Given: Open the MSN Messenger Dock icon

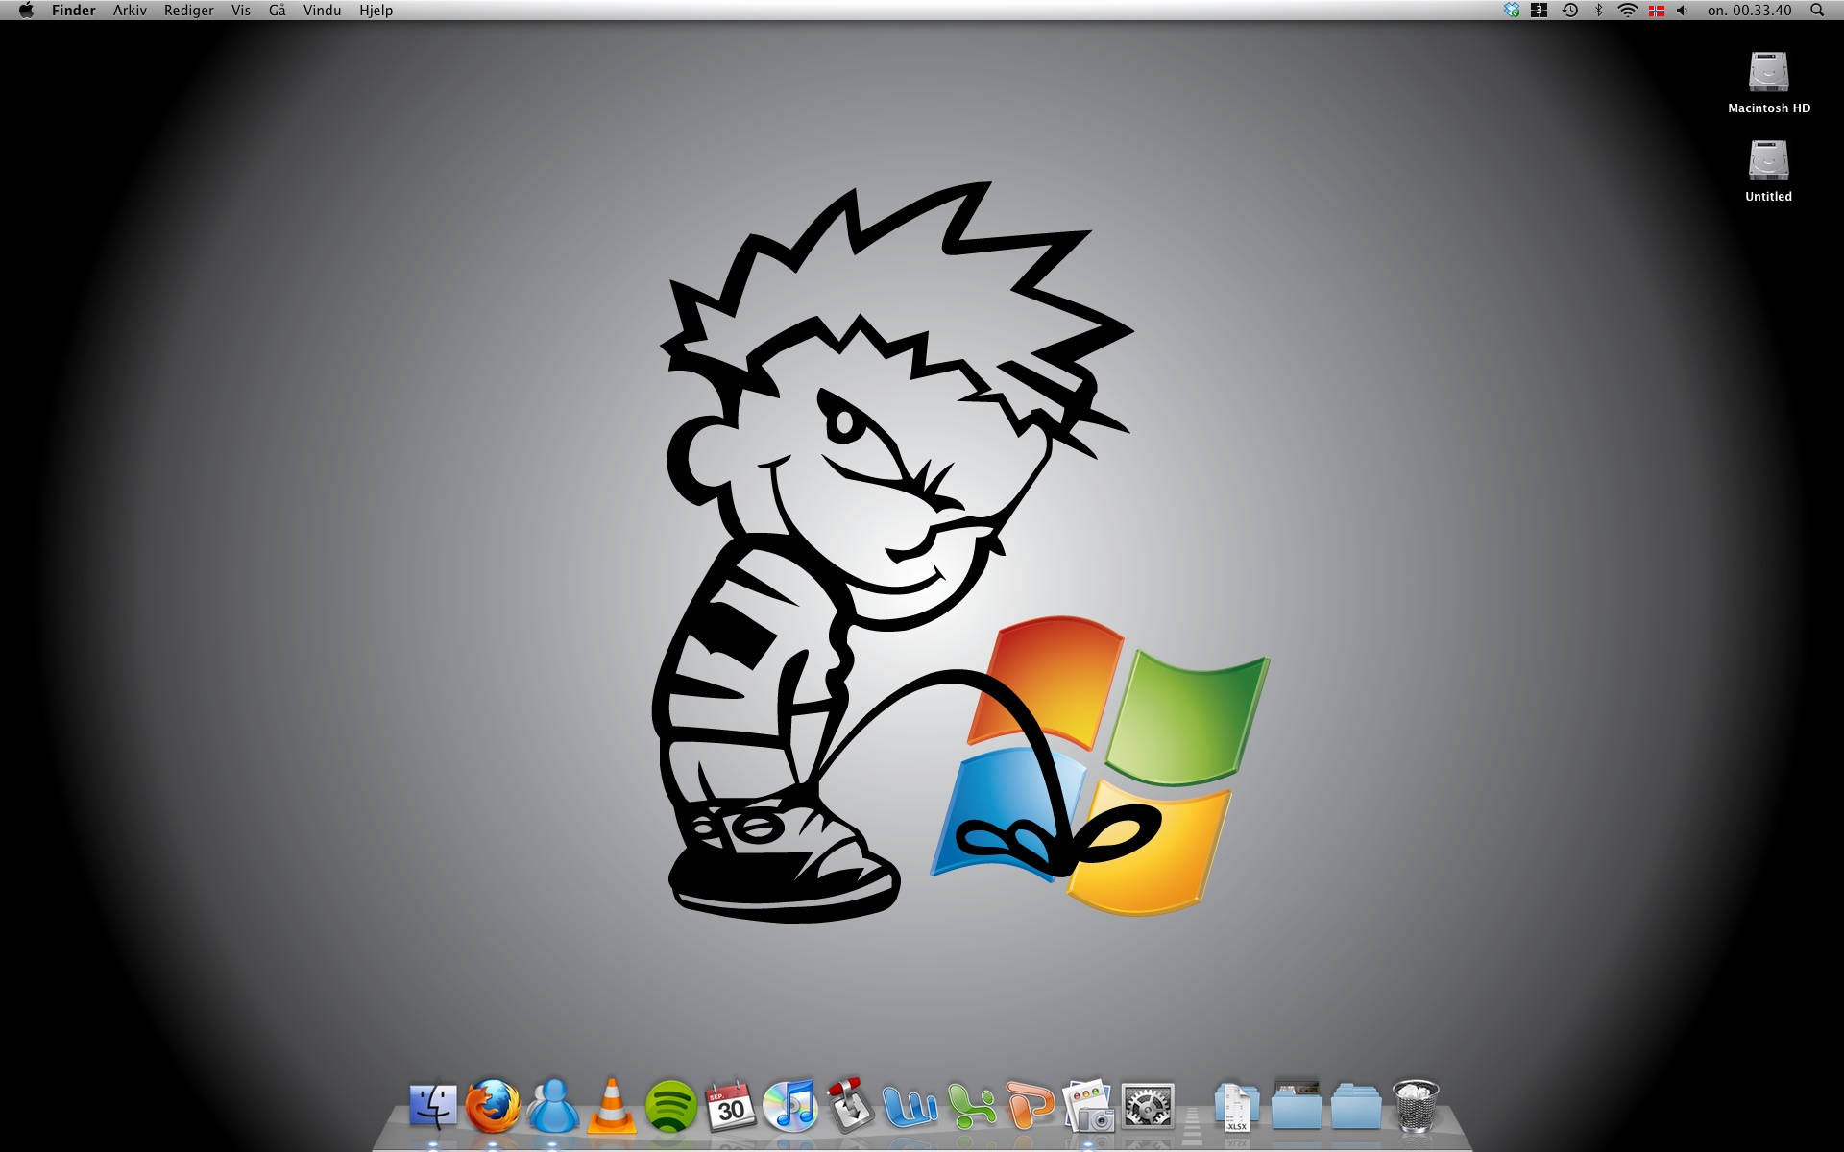Looking at the screenshot, I should click(x=553, y=1106).
